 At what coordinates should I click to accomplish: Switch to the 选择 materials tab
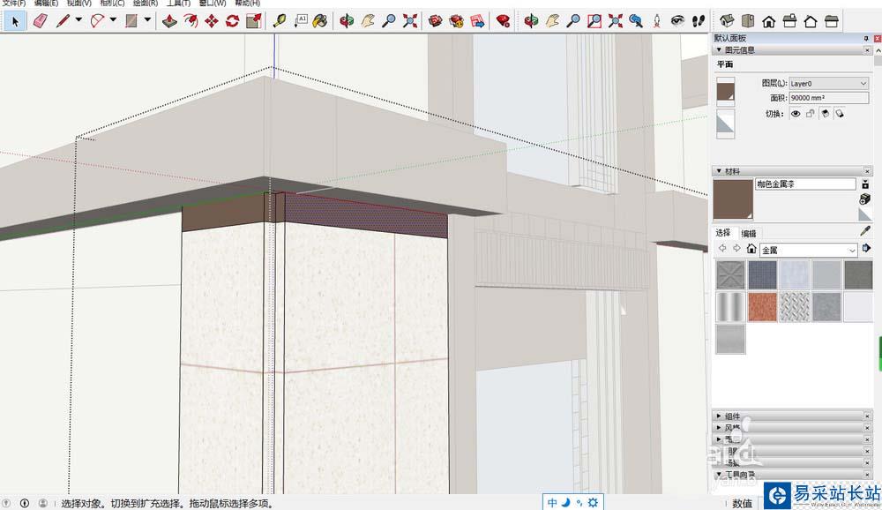click(x=723, y=232)
